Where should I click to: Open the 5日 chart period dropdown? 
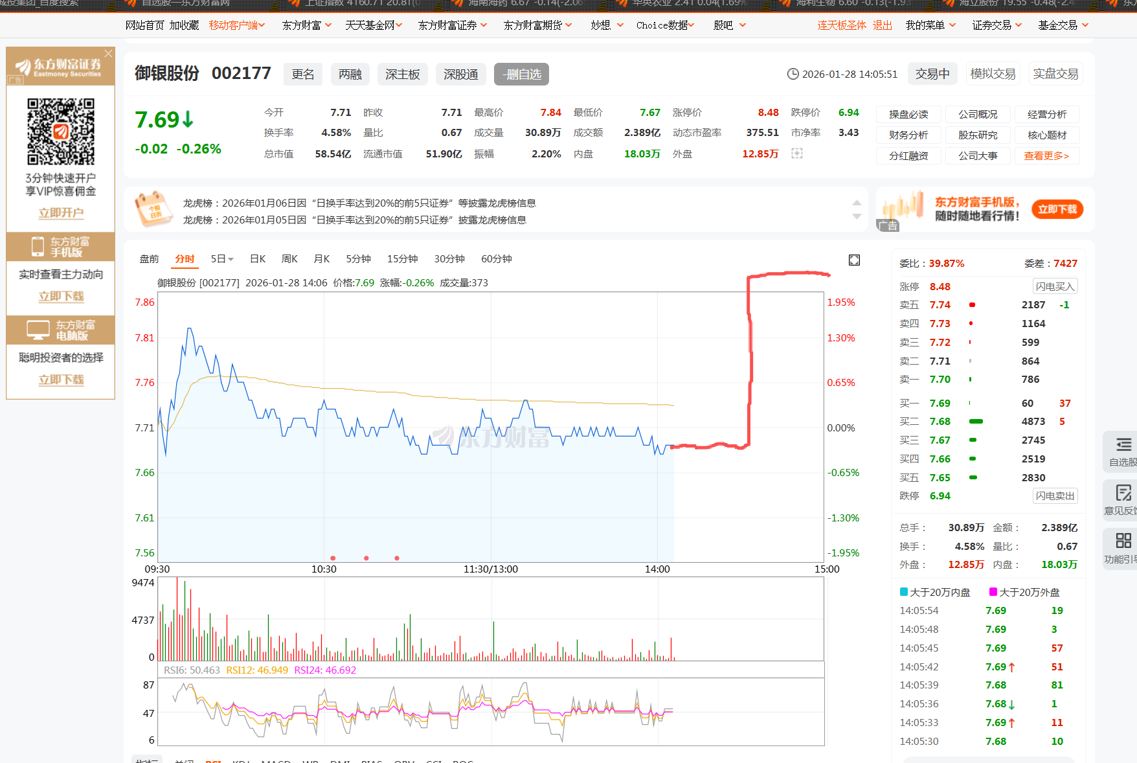[222, 259]
